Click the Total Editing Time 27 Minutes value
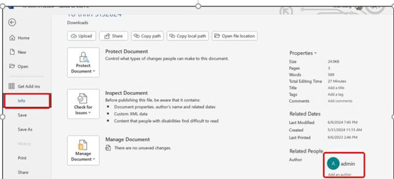 337,81
